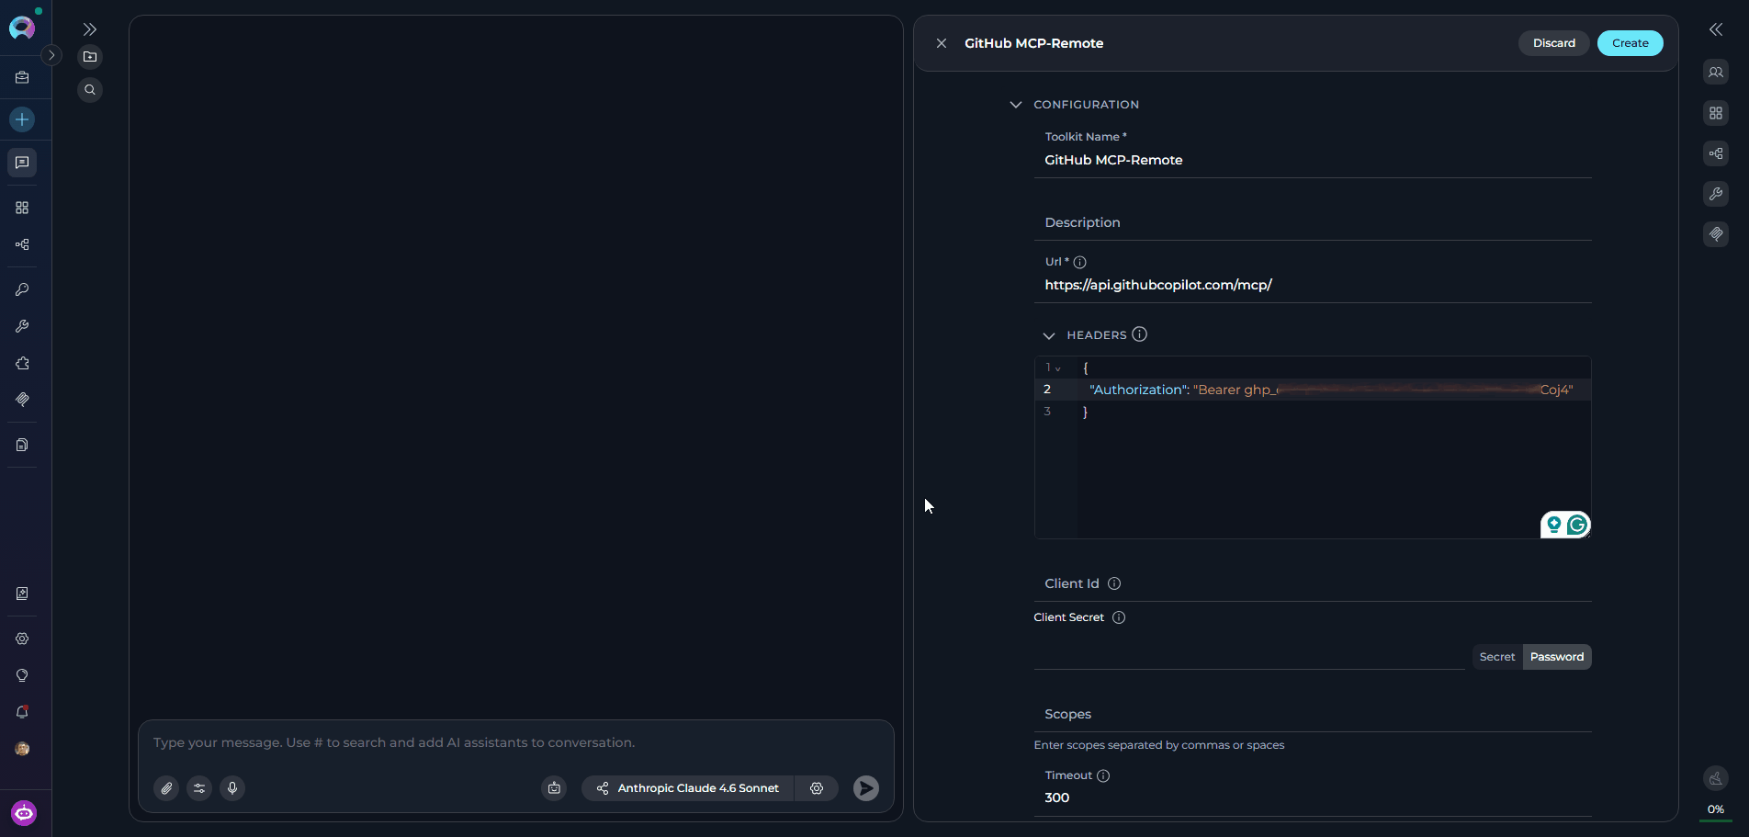Open the puzzle plugins icon in the left sidebar

coord(22,363)
